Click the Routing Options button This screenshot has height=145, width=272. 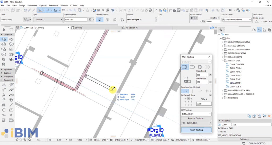tap(196, 118)
